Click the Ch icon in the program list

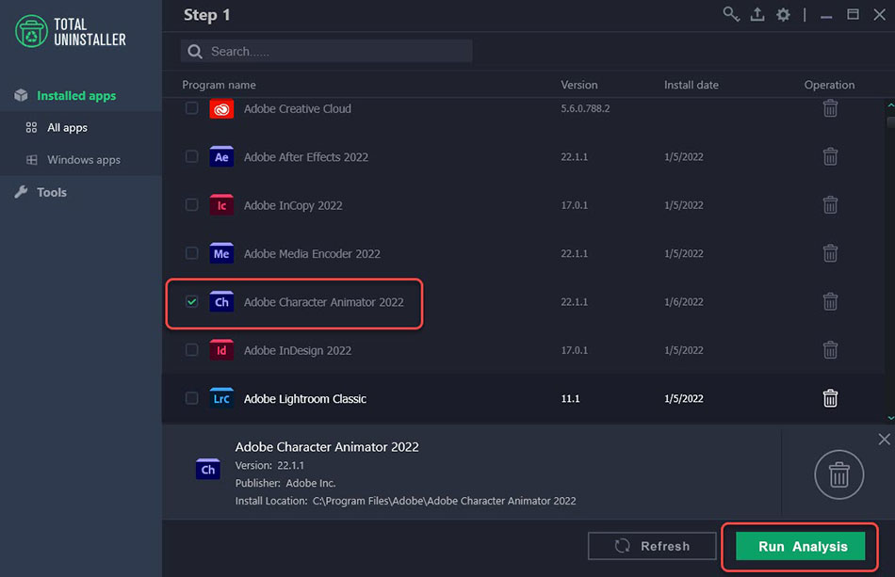pos(221,301)
